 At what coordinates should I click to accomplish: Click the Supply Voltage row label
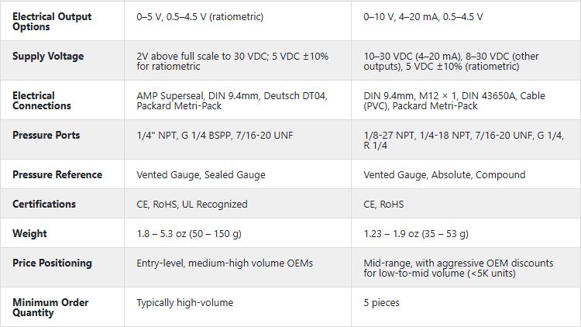coord(48,56)
